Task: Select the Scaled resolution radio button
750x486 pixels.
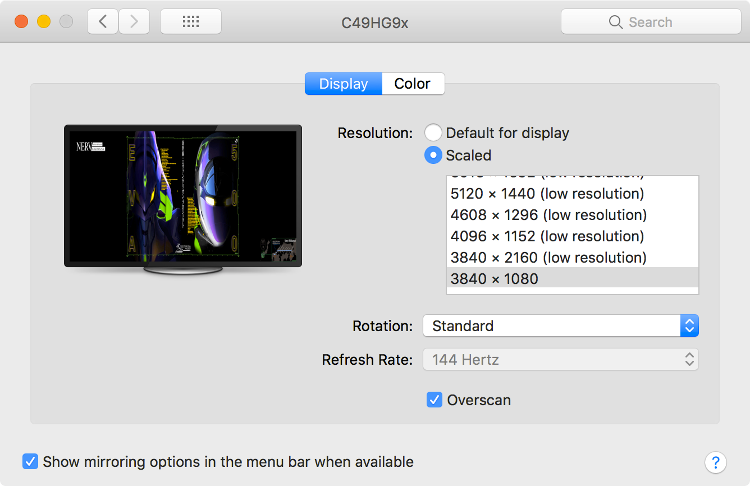Action: (x=433, y=155)
